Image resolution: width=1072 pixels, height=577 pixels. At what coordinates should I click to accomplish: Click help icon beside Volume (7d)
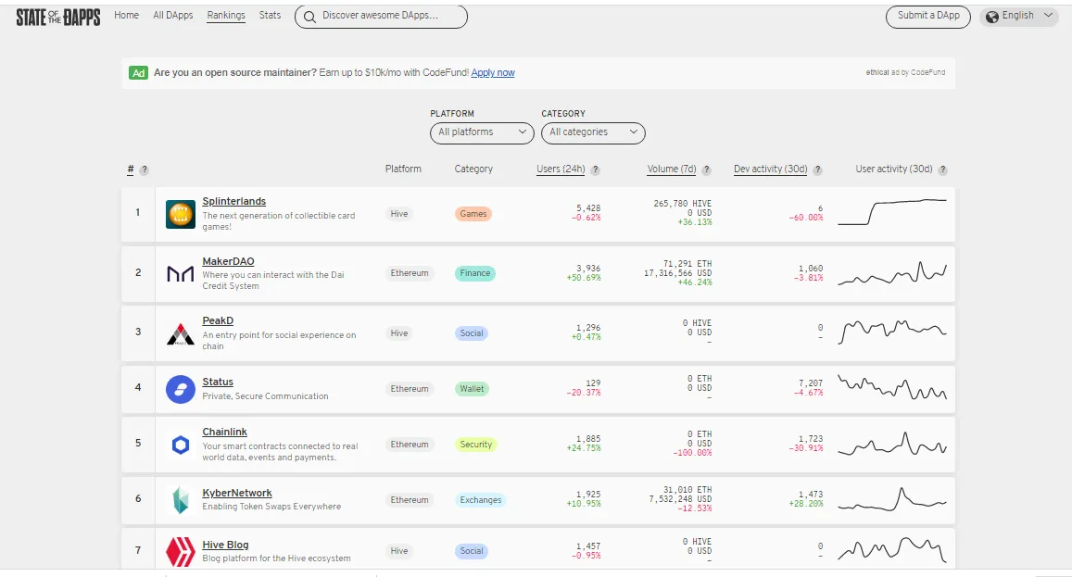(706, 170)
